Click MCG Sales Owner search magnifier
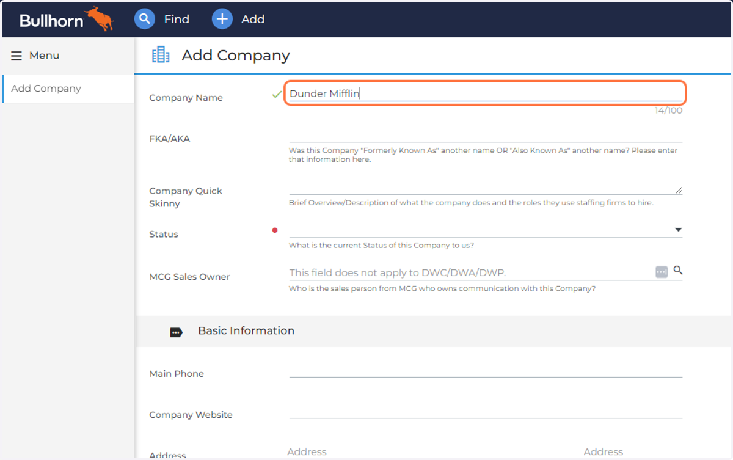Screen dimensions: 733x460 click(x=677, y=270)
